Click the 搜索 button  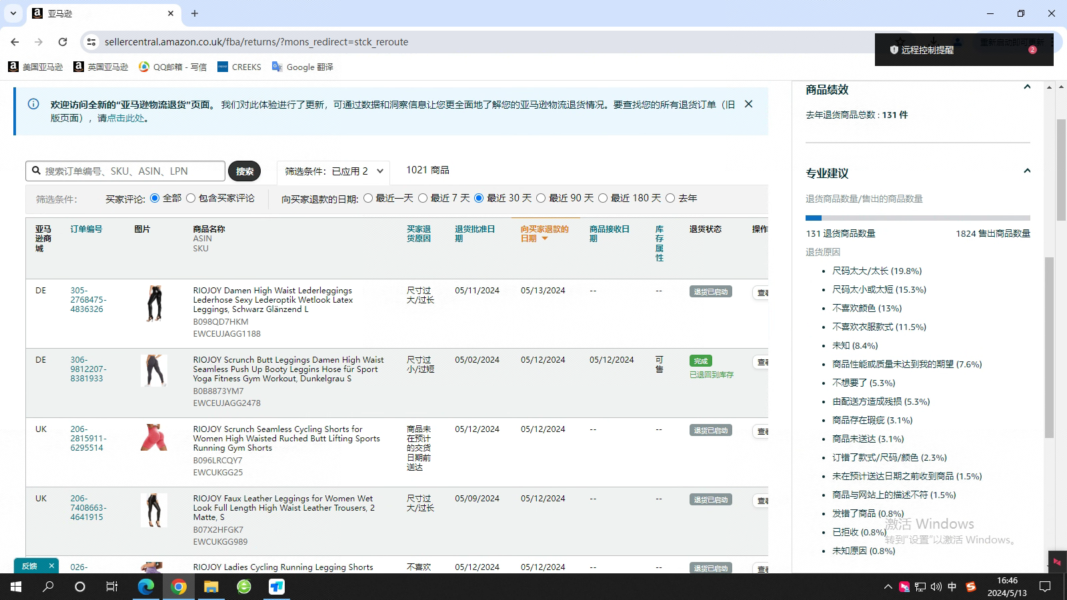click(244, 171)
